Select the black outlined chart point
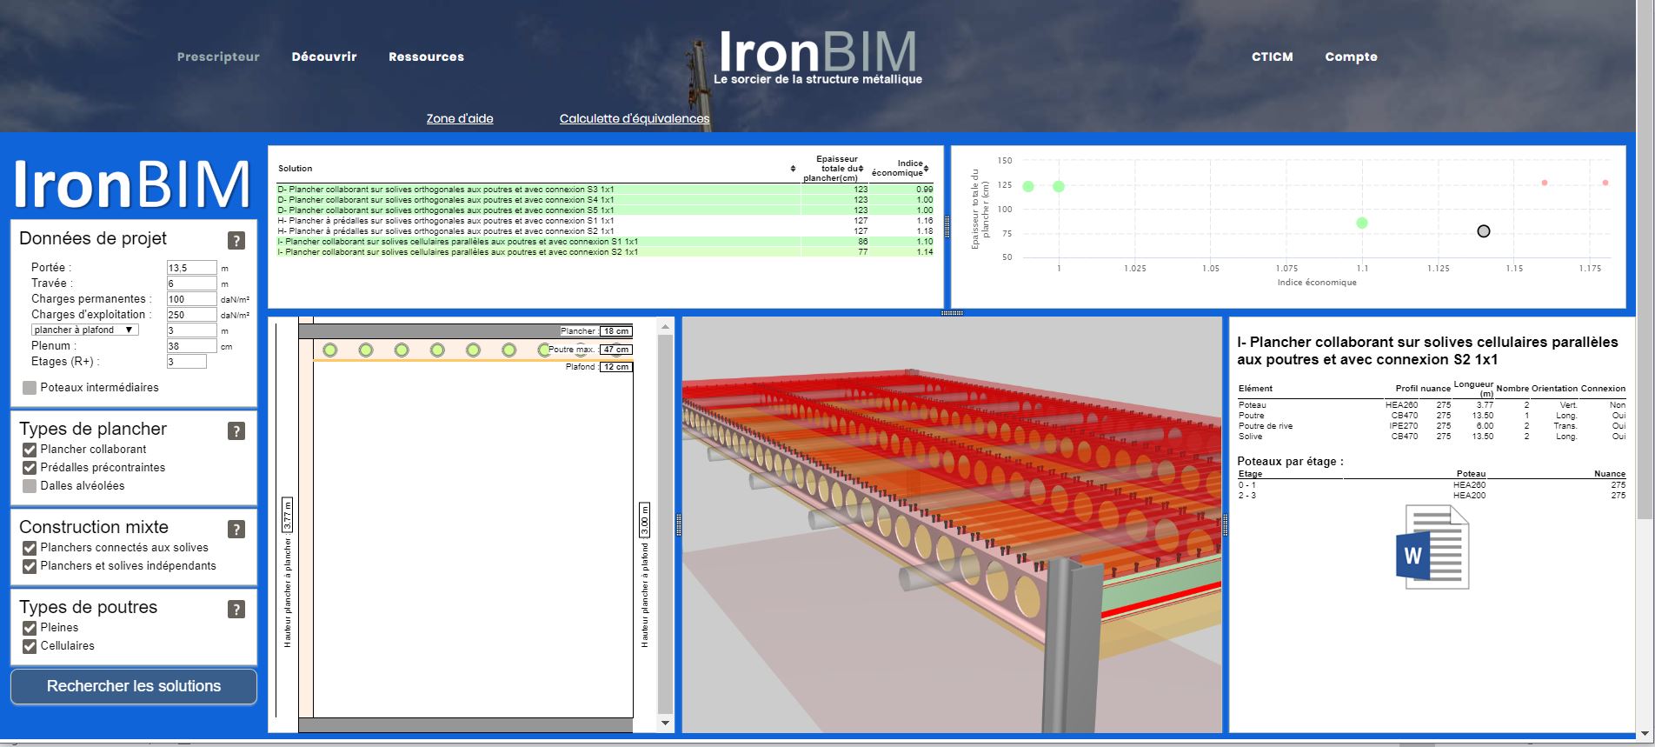The width and height of the screenshot is (1655, 747). [1484, 231]
